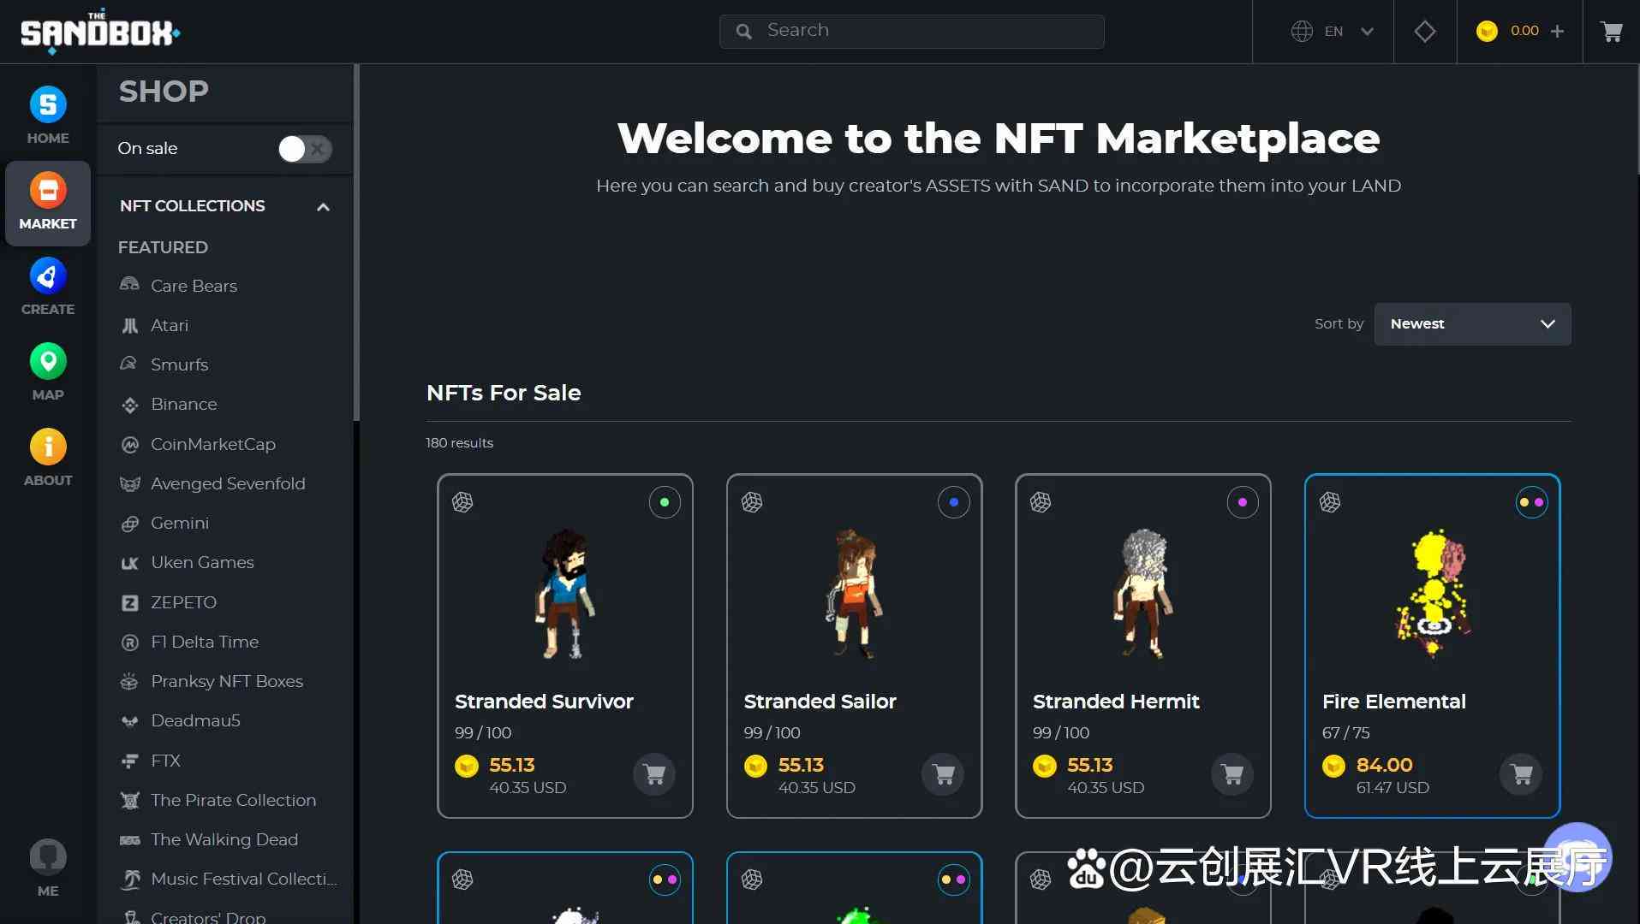Viewport: 1640px width, 924px height.
Task: Open the MAP pin icon
Action: tap(48, 361)
